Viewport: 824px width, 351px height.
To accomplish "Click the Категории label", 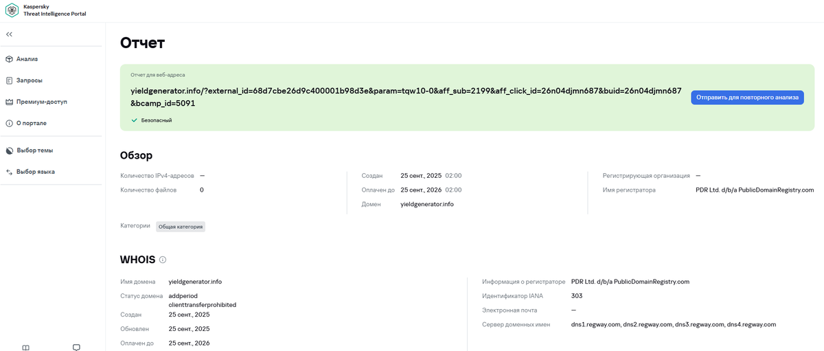I will coord(135,225).
